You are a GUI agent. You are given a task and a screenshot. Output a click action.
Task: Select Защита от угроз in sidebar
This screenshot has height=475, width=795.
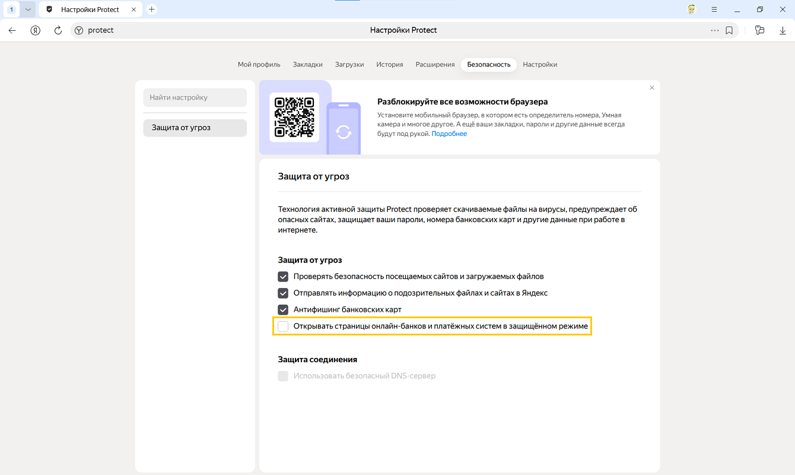195,128
